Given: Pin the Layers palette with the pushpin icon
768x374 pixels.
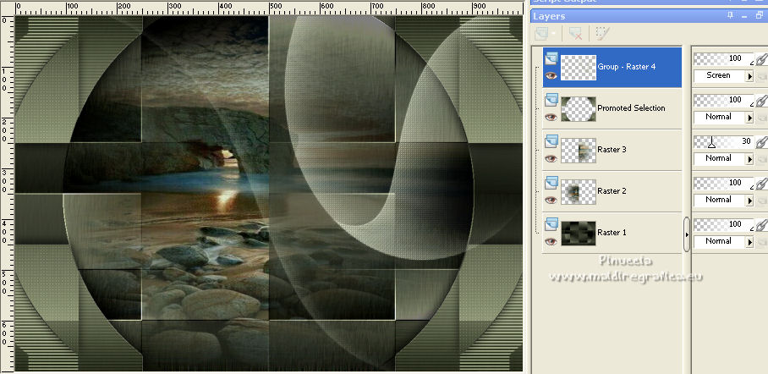Looking at the screenshot, I should tap(730, 16).
